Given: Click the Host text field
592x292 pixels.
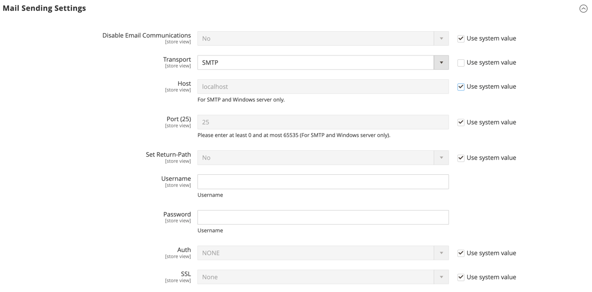Looking at the screenshot, I should coord(322,87).
